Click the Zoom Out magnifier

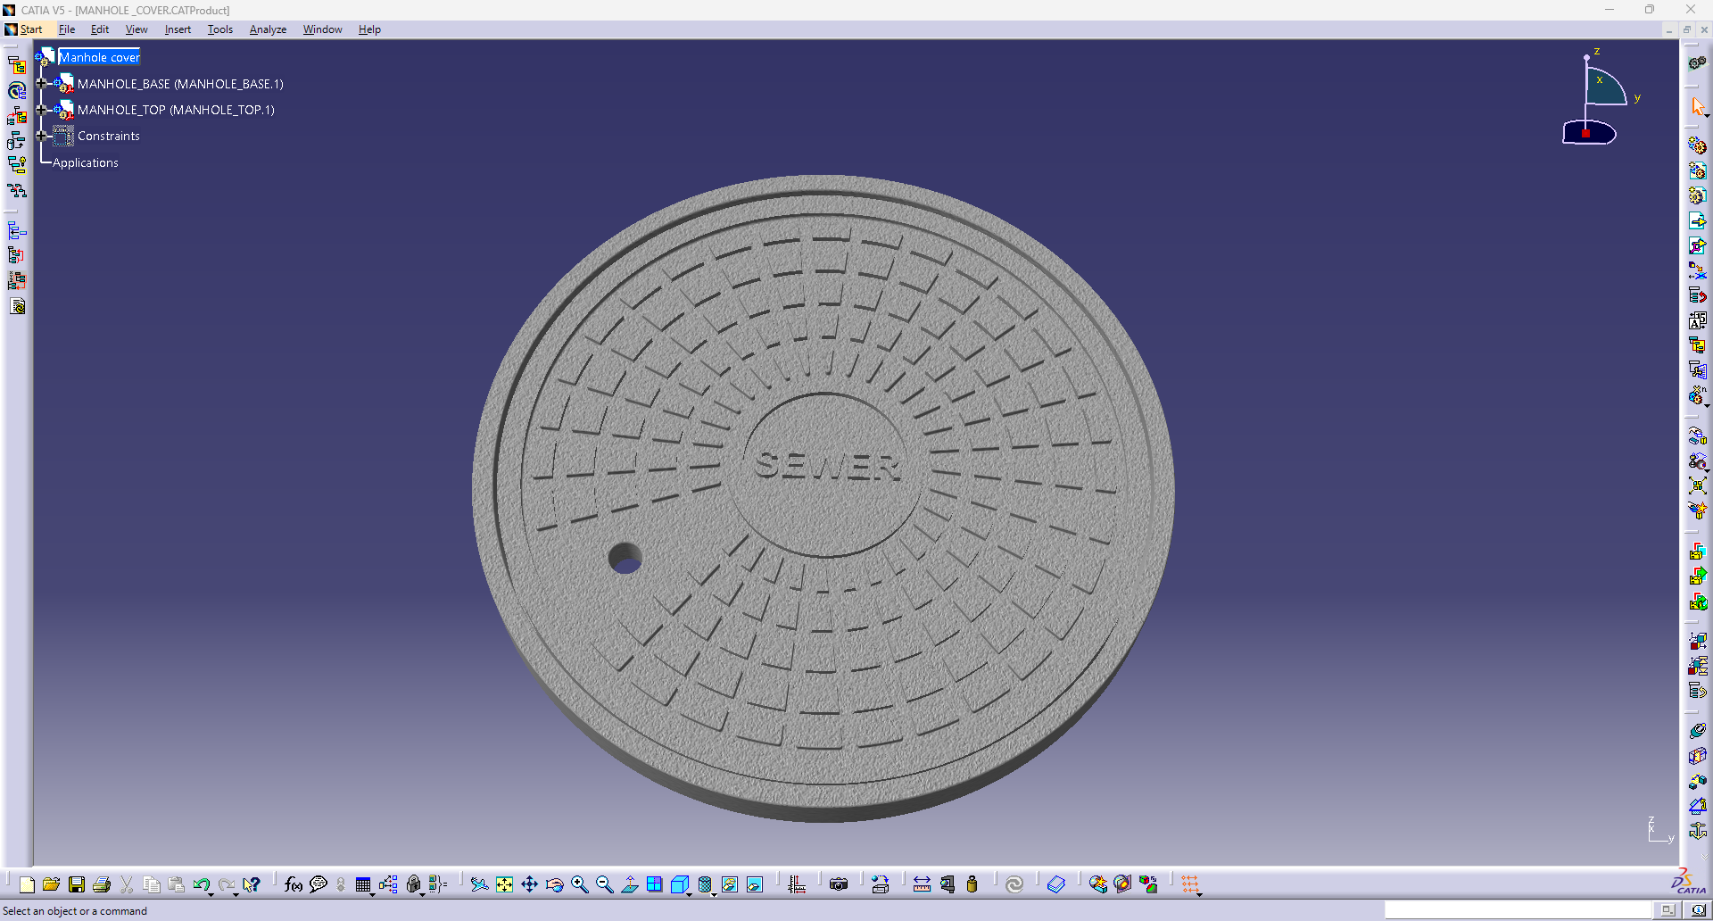click(604, 884)
